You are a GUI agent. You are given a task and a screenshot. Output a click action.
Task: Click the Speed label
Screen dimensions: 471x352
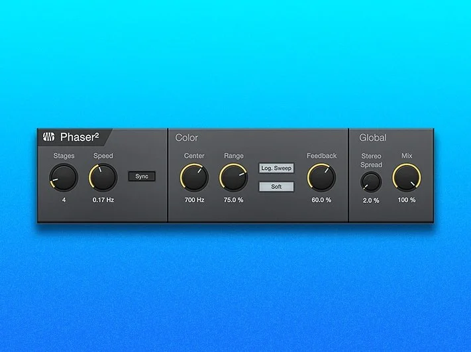(x=103, y=156)
